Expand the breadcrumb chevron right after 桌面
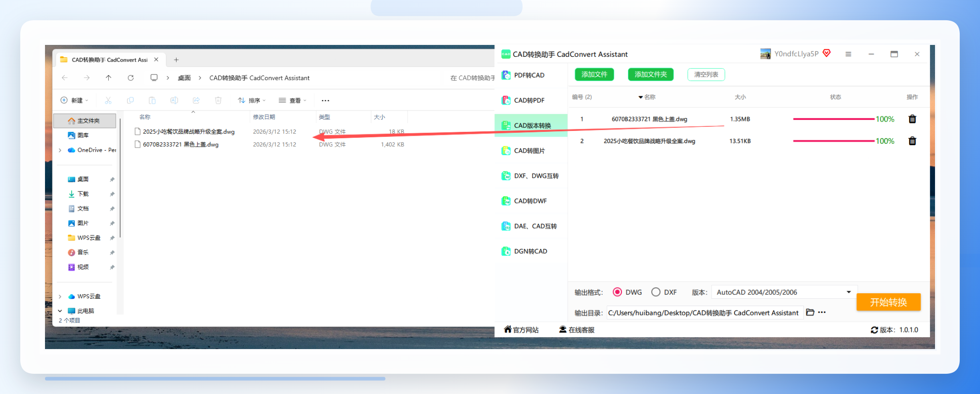The height and width of the screenshot is (394, 980). pos(200,78)
